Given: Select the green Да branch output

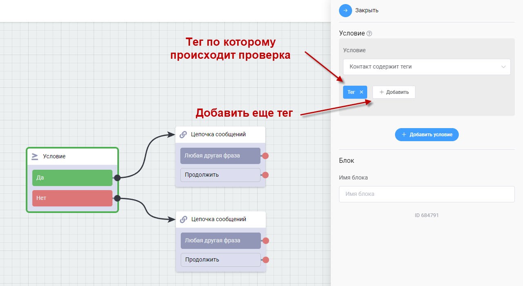Looking at the screenshot, I should click(x=72, y=178).
